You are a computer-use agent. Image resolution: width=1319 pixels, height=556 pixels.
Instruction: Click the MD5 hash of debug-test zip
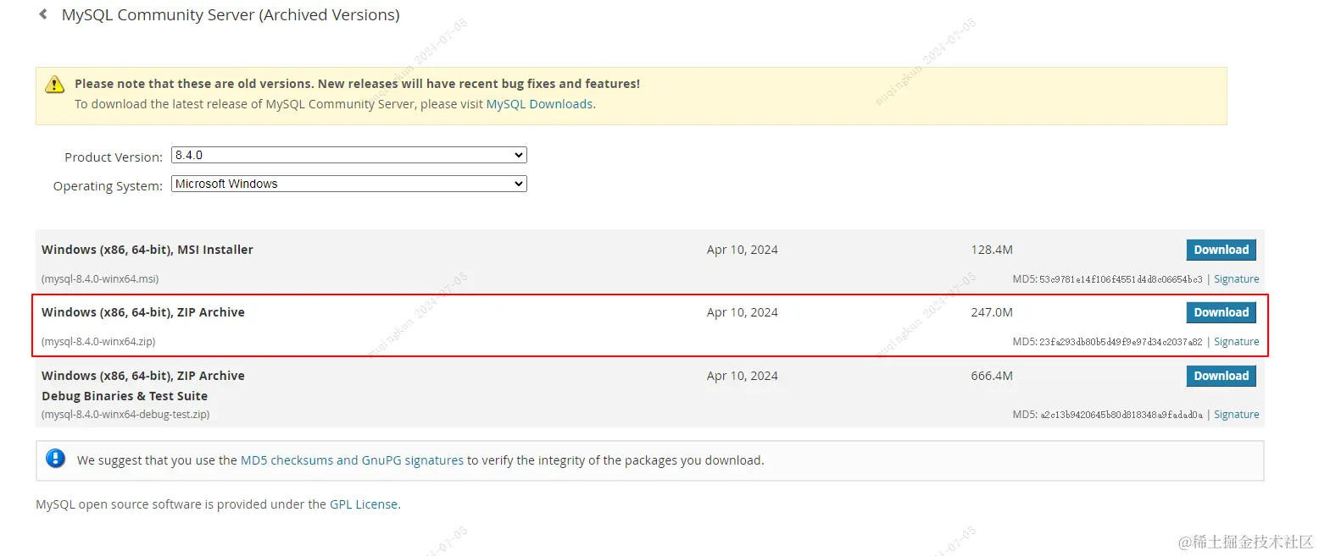click(x=1121, y=415)
